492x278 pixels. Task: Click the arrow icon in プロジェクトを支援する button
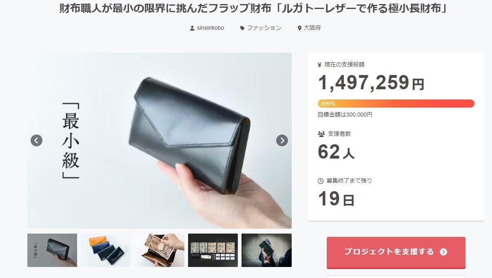(443, 252)
